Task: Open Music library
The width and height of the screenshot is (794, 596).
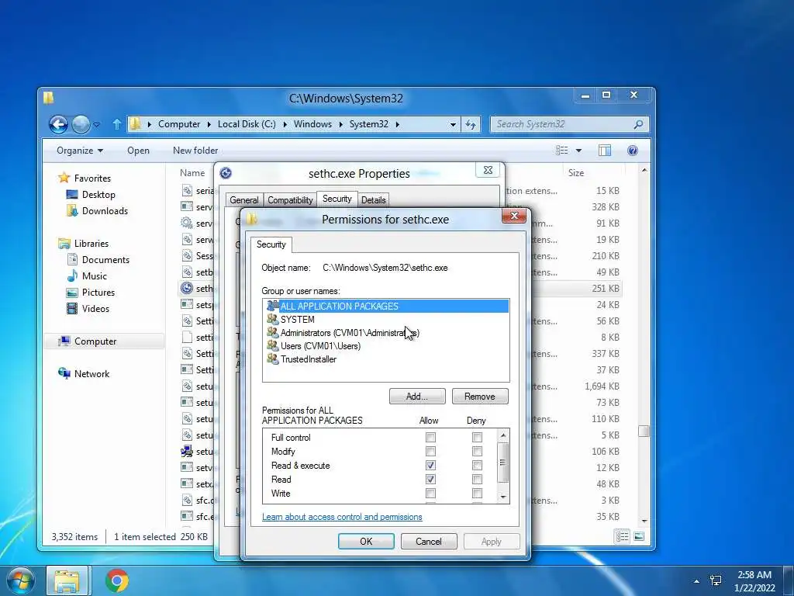Action: tap(94, 275)
